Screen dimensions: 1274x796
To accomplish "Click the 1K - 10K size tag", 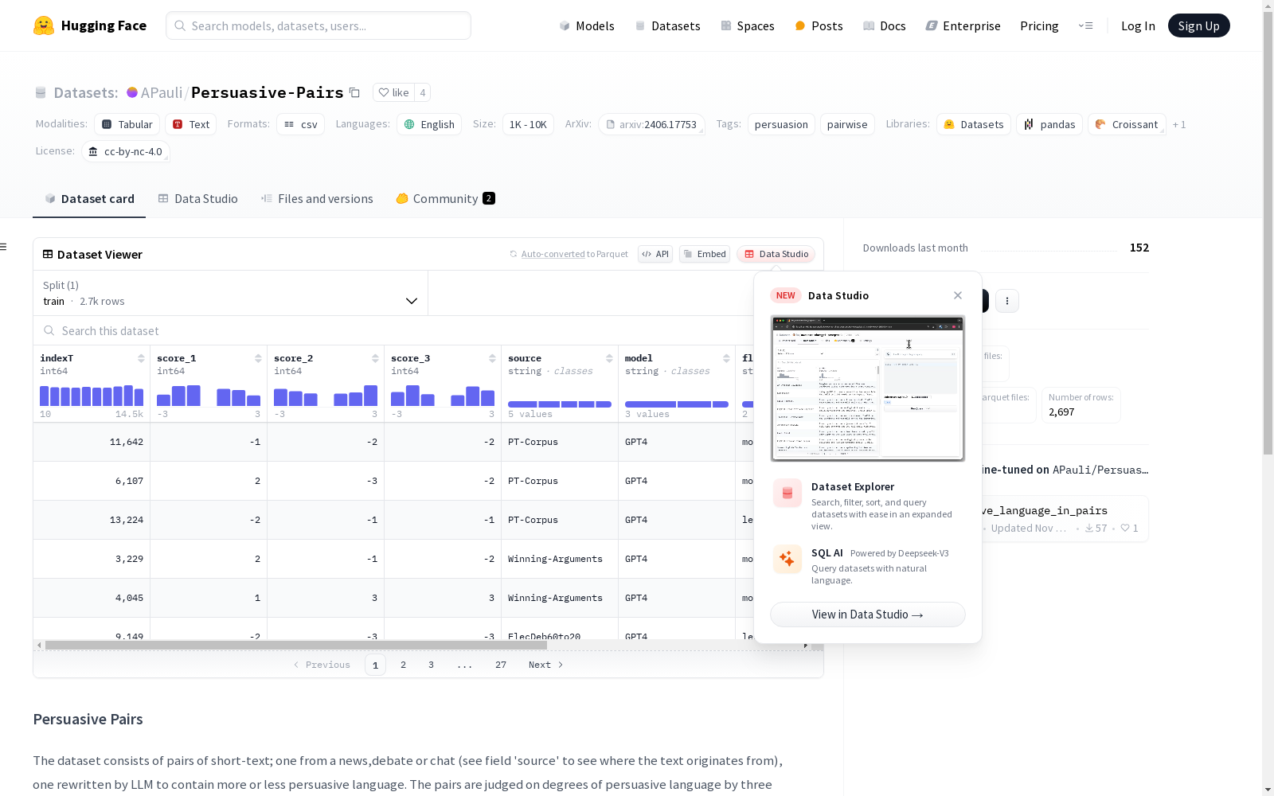I will coord(528,124).
